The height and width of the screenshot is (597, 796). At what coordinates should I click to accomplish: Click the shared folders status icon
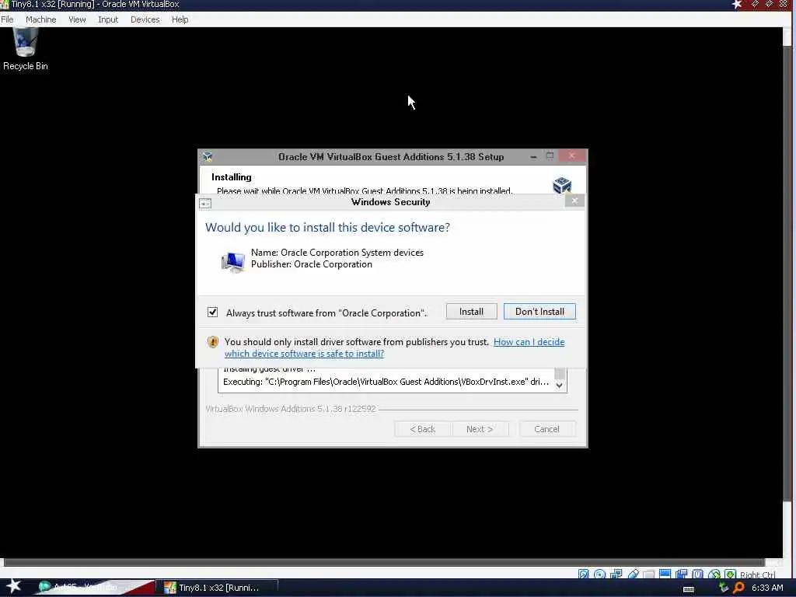coord(649,574)
